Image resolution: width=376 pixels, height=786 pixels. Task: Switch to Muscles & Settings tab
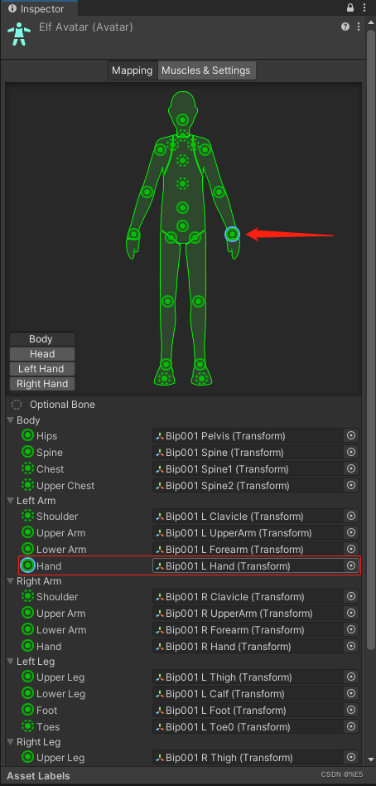click(206, 70)
